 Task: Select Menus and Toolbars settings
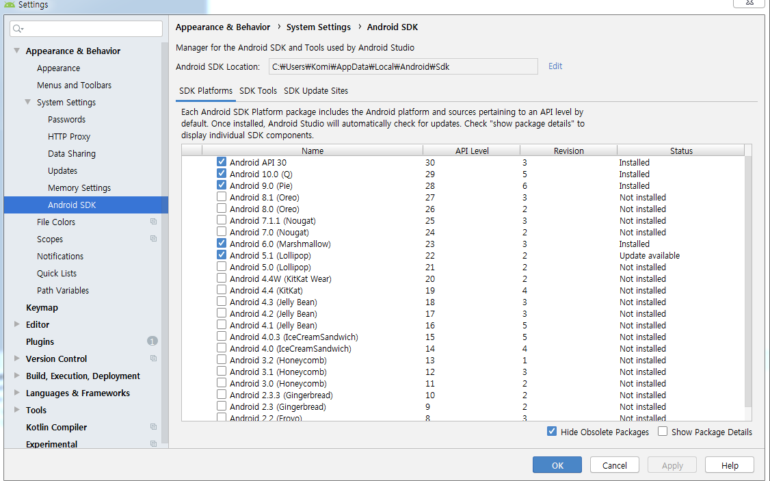pos(74,85)
